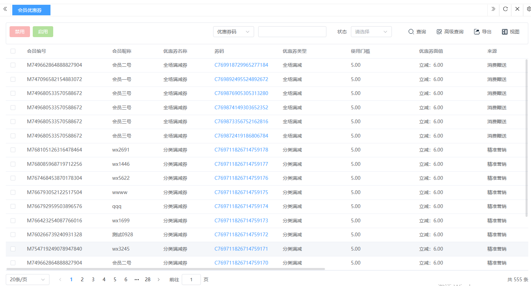Collapse tabs with left double-chevron icon
531x286 pixels.
coord(5,9)
